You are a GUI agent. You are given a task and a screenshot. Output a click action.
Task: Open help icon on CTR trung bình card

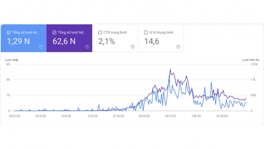pyautogui.click(x=133, y=47)
